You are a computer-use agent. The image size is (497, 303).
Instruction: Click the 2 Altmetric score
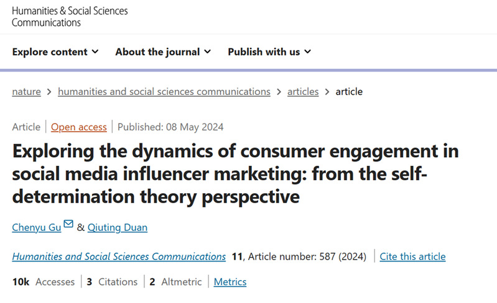pyautogui.click(x=175, y=282)
